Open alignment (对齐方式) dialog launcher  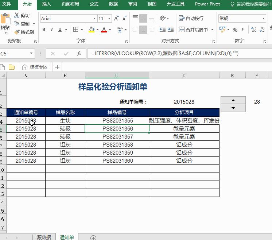(214, 42)
